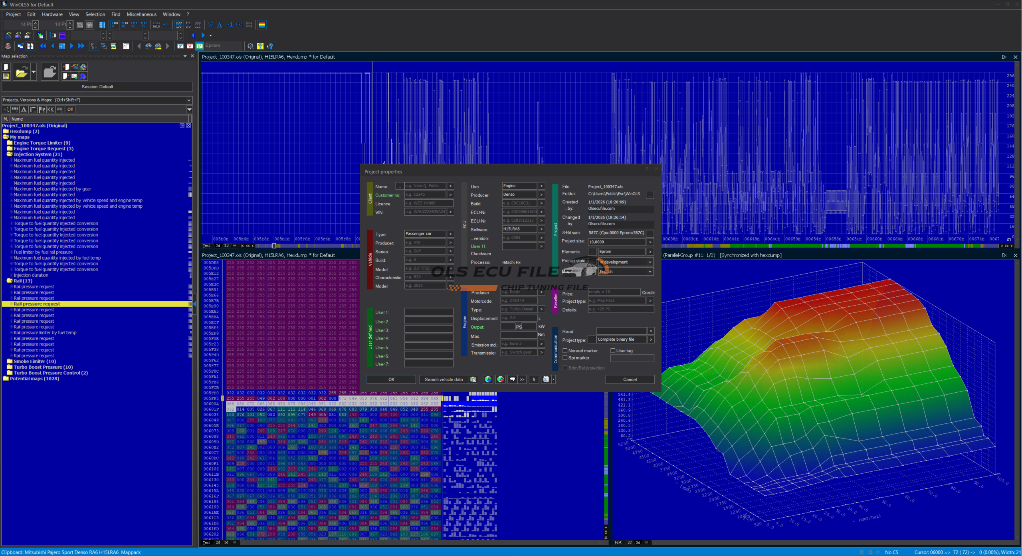Viewport: 1022px width, 556px height.
Task: Click the 16-bit data width icon
Action: [x=124, y=25]
